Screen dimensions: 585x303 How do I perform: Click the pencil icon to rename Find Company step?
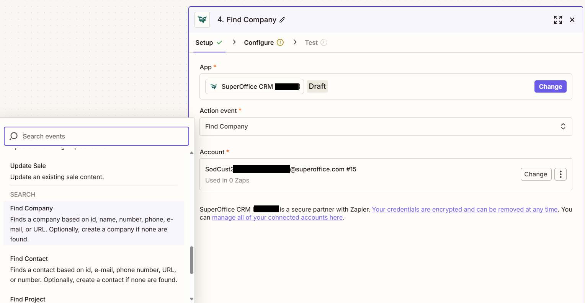coord(282,20)
